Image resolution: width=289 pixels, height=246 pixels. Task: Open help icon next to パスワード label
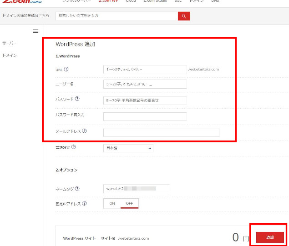click(77, 99)
